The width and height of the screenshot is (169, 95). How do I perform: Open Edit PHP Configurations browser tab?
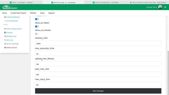pyautogui.click(x=106, y=2)
